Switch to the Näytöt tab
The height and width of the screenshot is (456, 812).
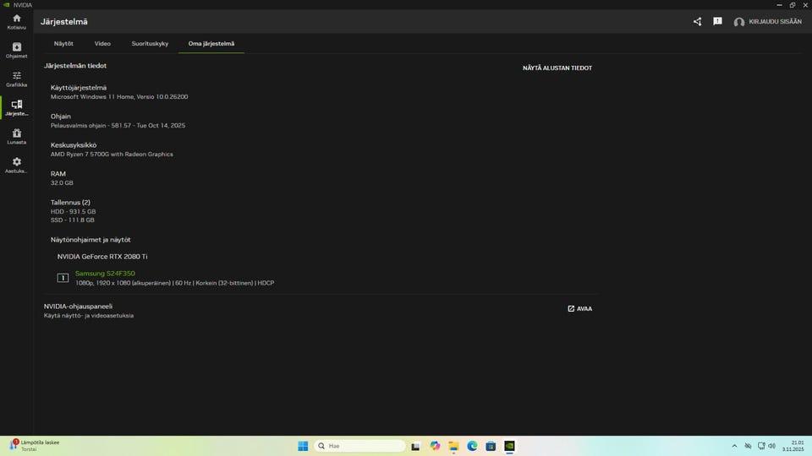click(63, 43)
